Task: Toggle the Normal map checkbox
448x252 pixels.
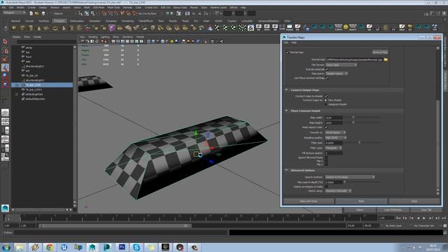Action: click(288, 52)
